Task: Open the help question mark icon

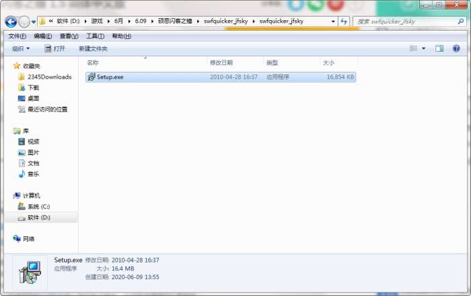Action: click(x=456, y=48)
